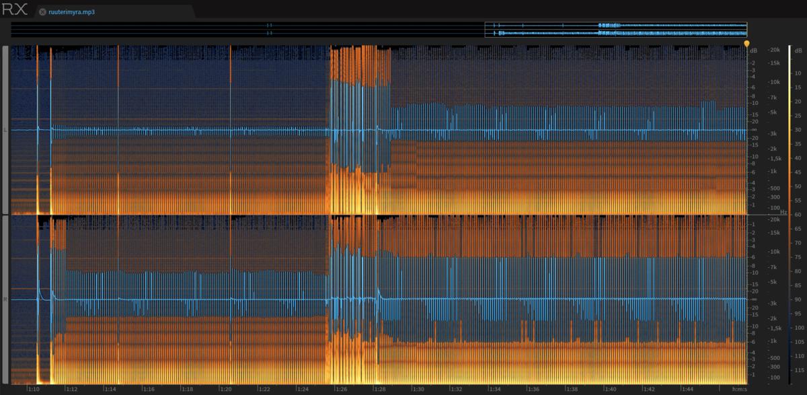Click the Hz frequency unit label
This screenshot has height=395, width=807.
point(764,212)
